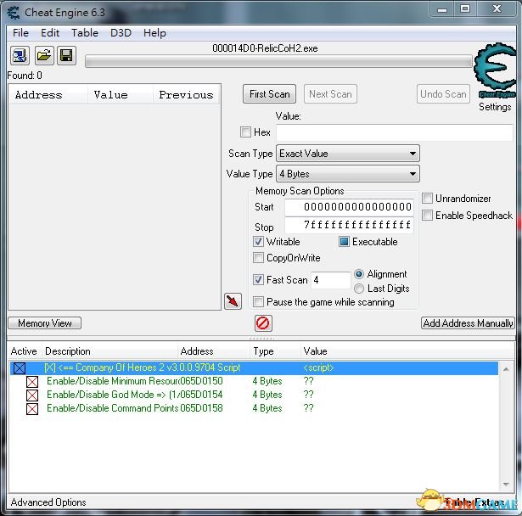Viewport: 522px width, 516px height.
Task: Open the Table menu
Action: [x=85, y=33]
